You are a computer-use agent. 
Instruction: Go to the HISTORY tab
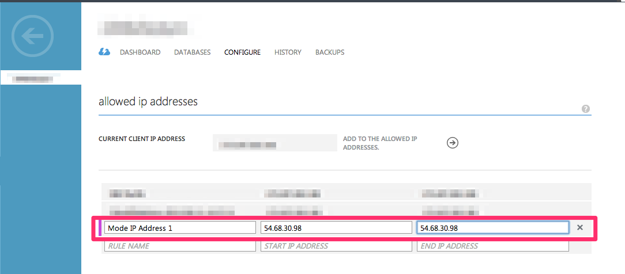point(288,52)
